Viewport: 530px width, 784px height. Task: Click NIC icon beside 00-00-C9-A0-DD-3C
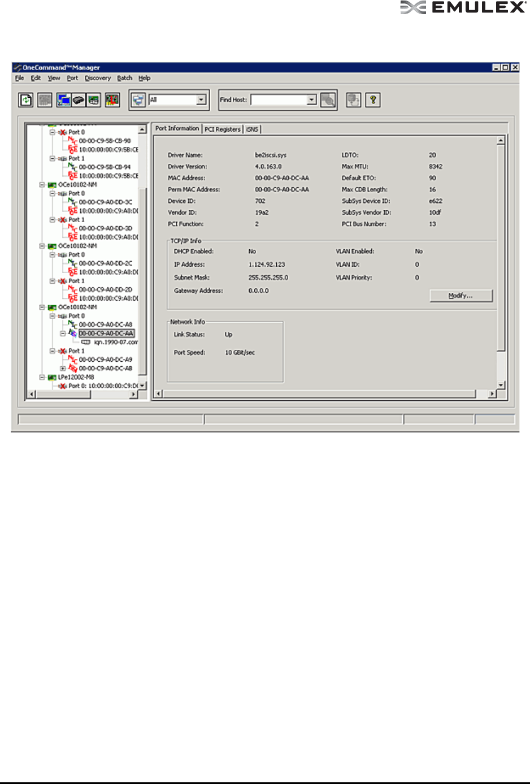pyautogui.click(x=72, y=202)
